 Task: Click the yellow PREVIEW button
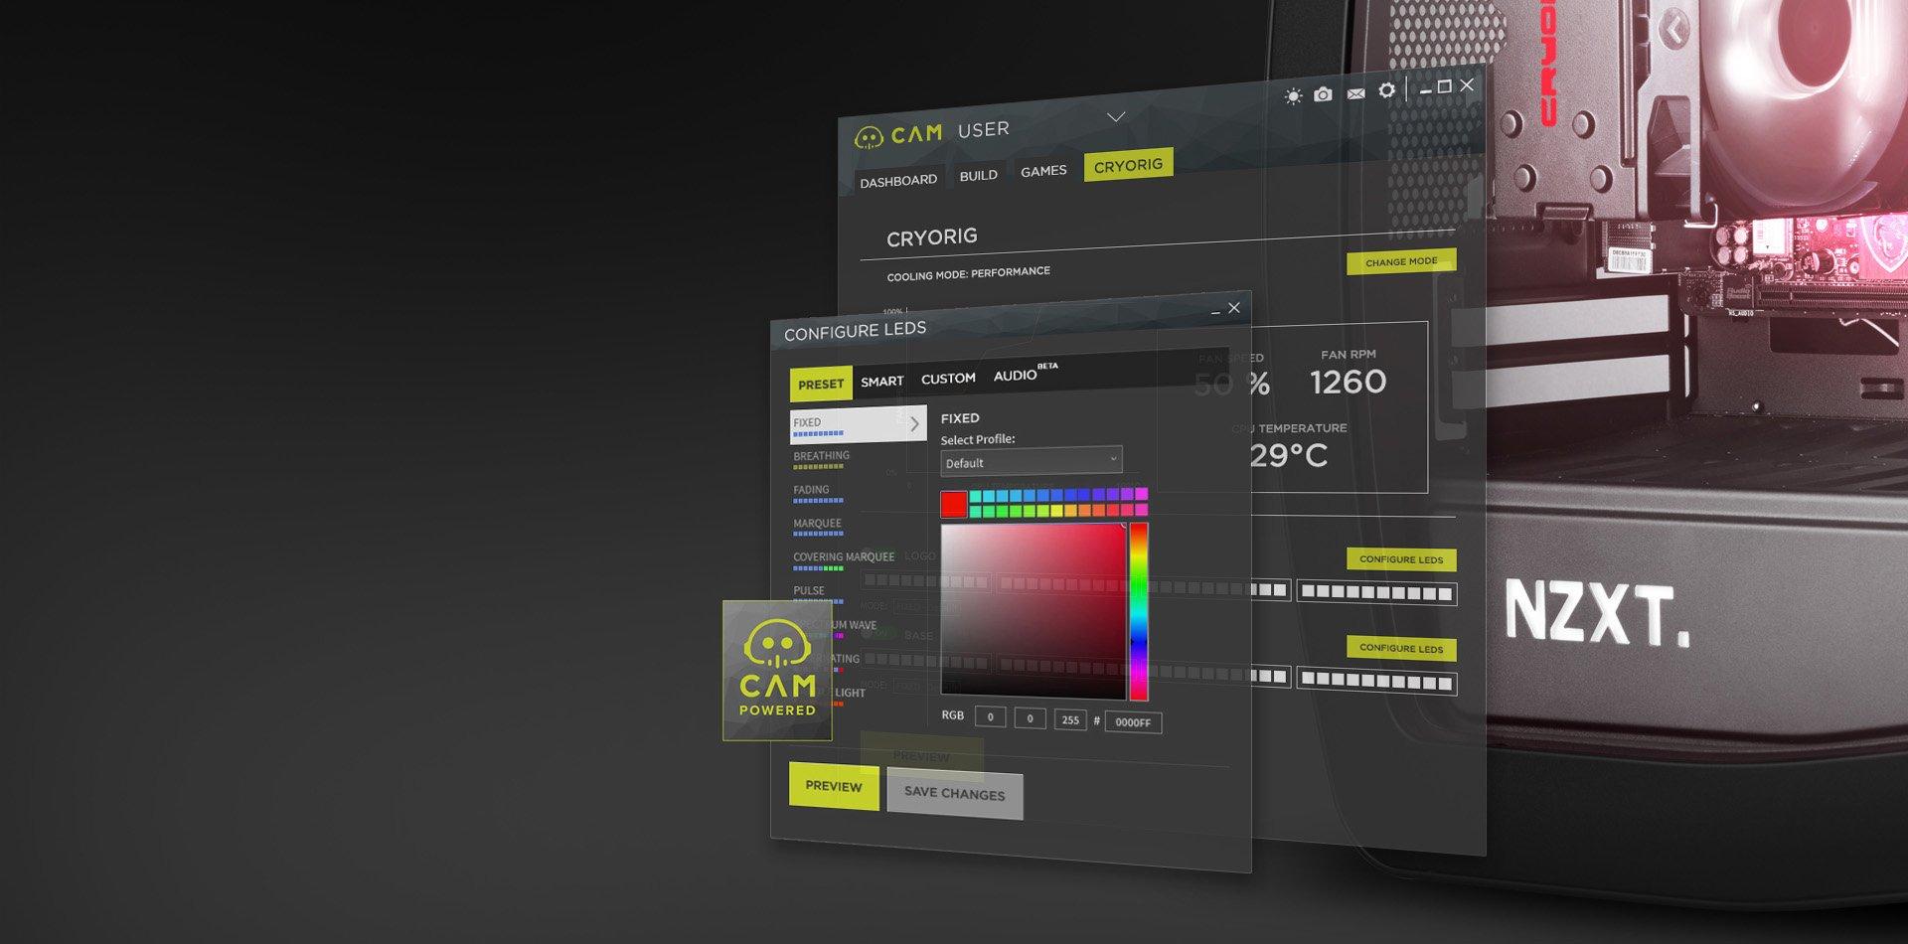click(834, 786)
